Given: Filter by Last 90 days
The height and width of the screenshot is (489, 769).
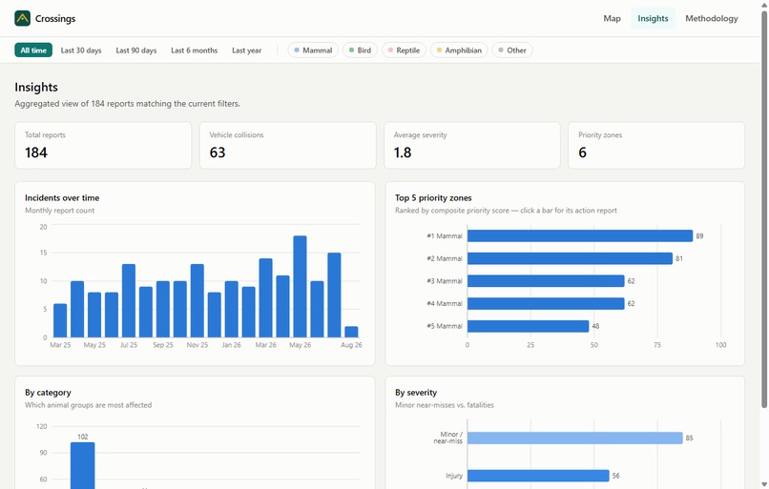Looking at the screenshot, I should (136, 50).
